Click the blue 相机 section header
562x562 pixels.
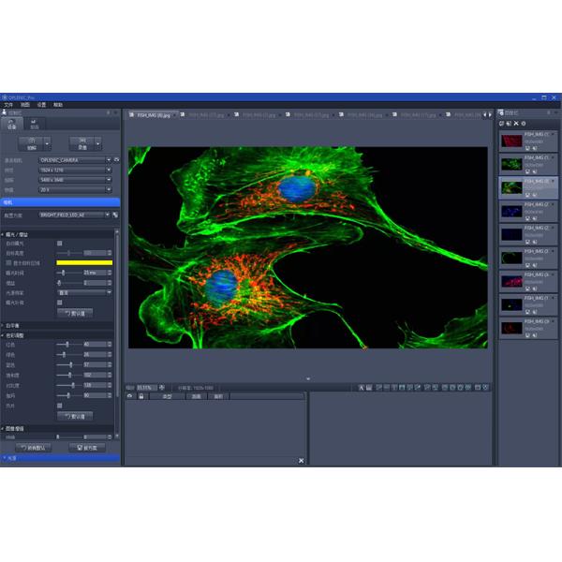click(x=60, y=202)
